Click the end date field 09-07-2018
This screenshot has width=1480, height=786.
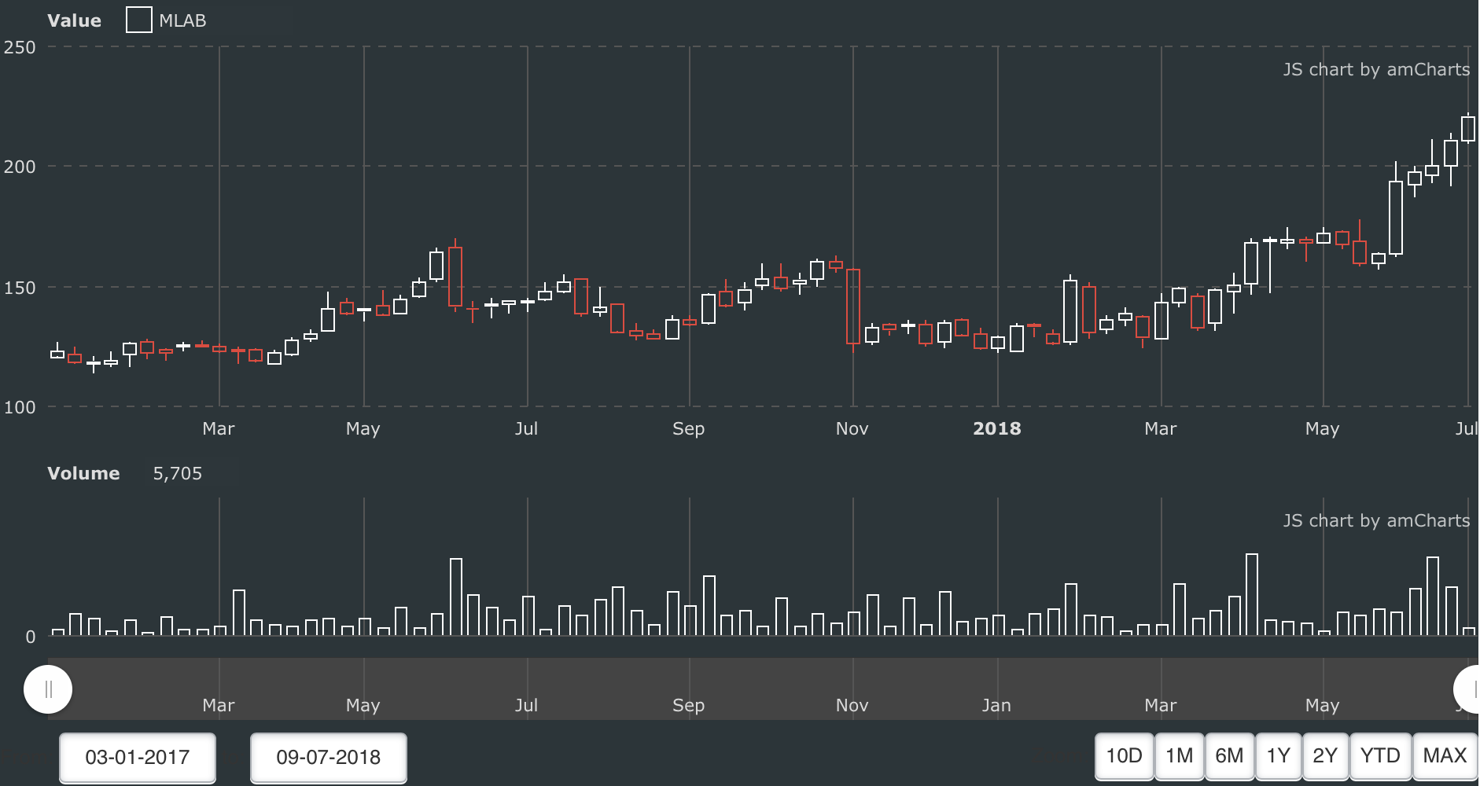[x=329, y=758]
